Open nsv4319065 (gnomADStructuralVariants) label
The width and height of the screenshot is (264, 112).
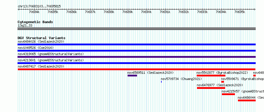pyautogui.click(x=51, y=54)
